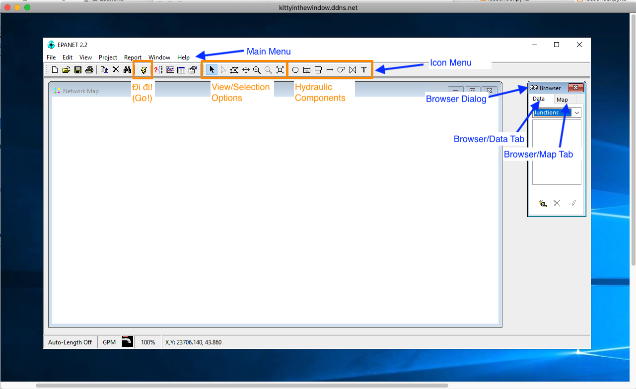Click the Browser panel's edit pencil icon
636x389 pixels.
[x=572, y=203]
